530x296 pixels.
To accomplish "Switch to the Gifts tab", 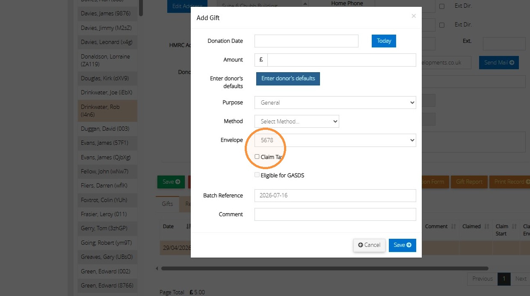I will [x=167, y=204].
